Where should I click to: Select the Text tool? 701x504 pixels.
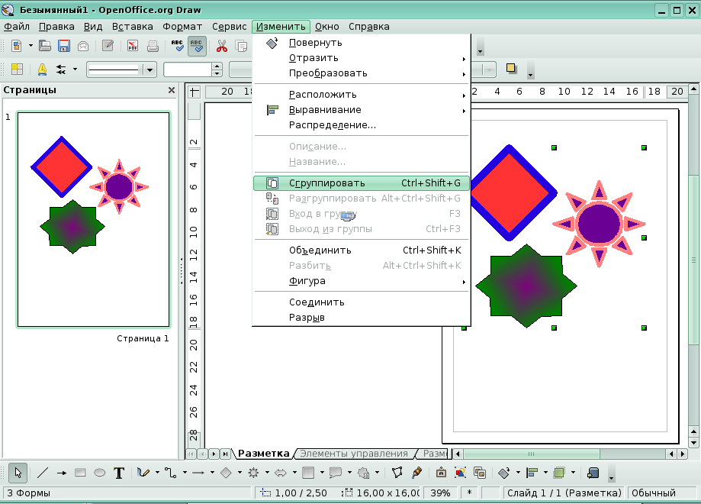pos(119,473)
